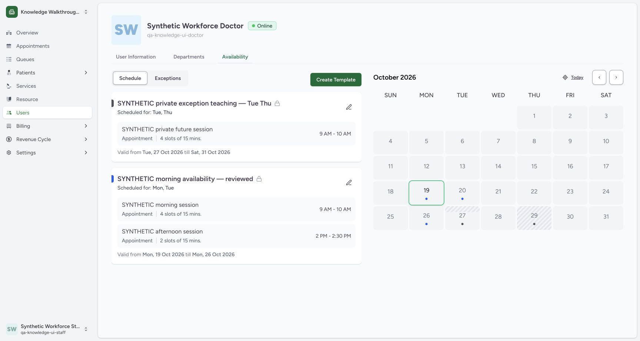Click lock icon beside morning availability
The image size is (640, 341).
coord(259,179)
